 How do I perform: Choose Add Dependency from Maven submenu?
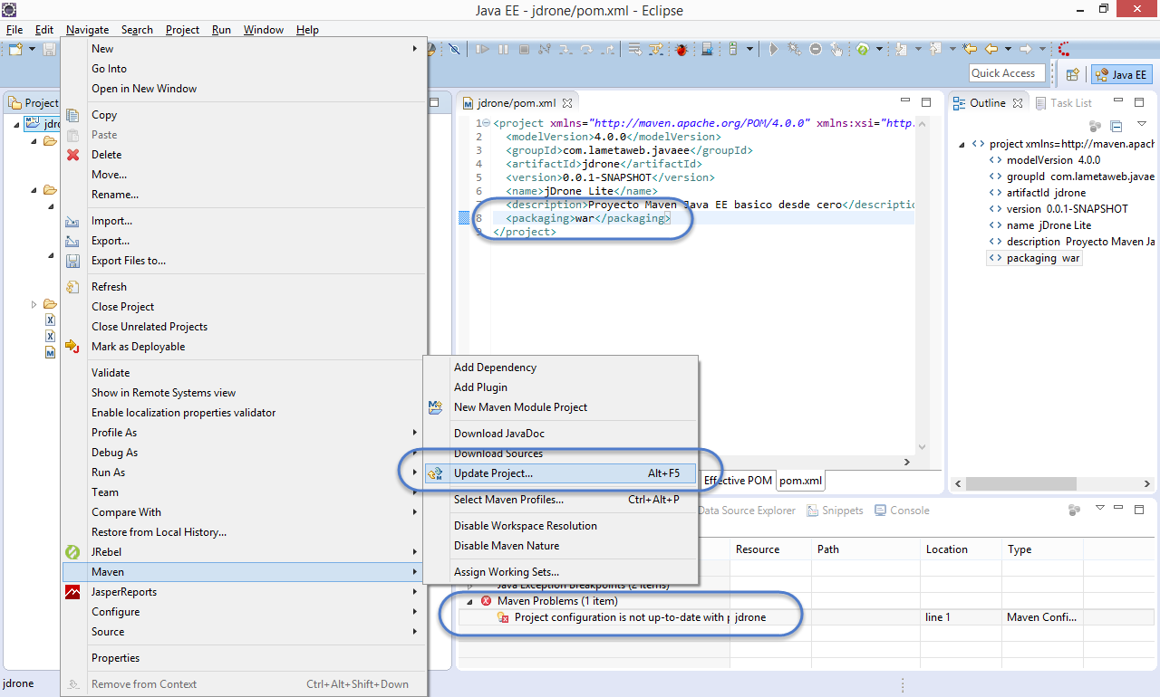click(x=561, y=368)
